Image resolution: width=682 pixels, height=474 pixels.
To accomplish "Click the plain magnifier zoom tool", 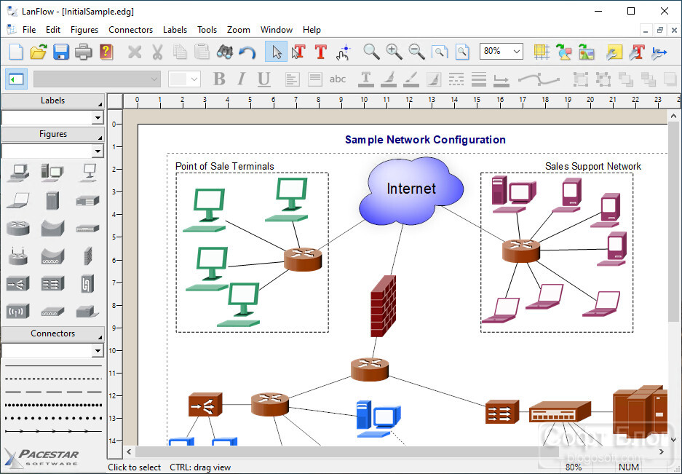I will 371,52.
